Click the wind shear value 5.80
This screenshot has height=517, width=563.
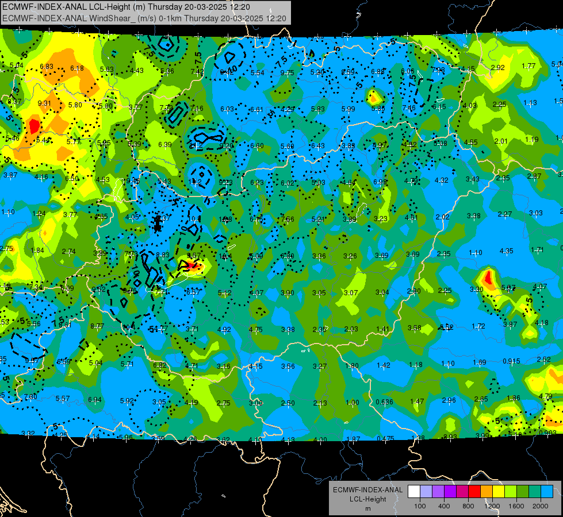75,105
